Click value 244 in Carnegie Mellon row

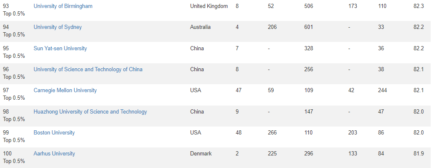[382, 90]
